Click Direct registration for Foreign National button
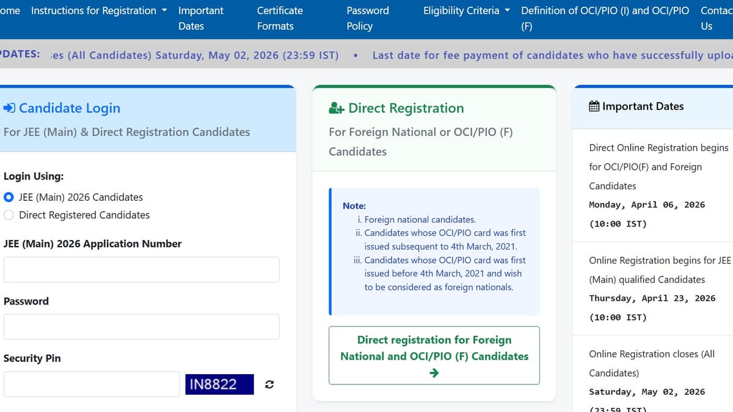 pos(434,355)
